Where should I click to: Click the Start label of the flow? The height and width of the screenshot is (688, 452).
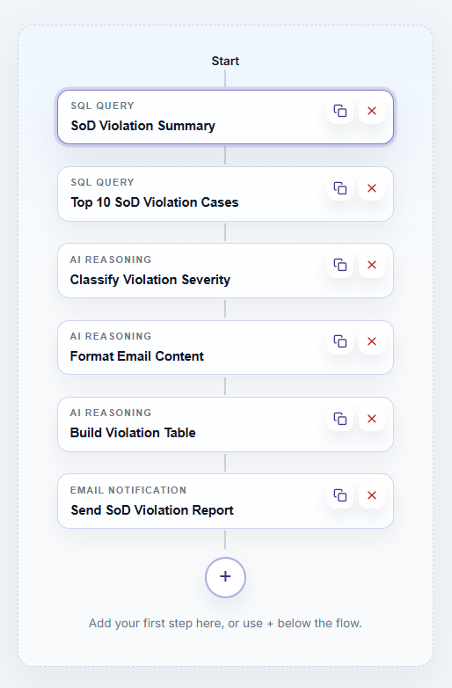coord(225,61)
